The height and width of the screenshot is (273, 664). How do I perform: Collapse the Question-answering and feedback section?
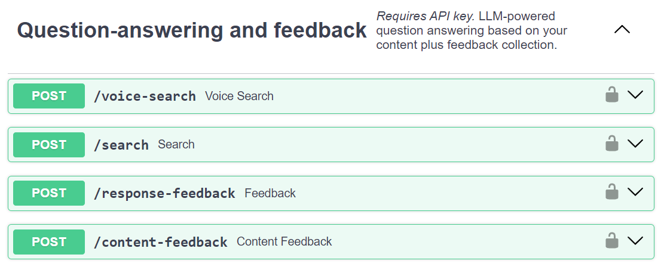coord(622,29)
